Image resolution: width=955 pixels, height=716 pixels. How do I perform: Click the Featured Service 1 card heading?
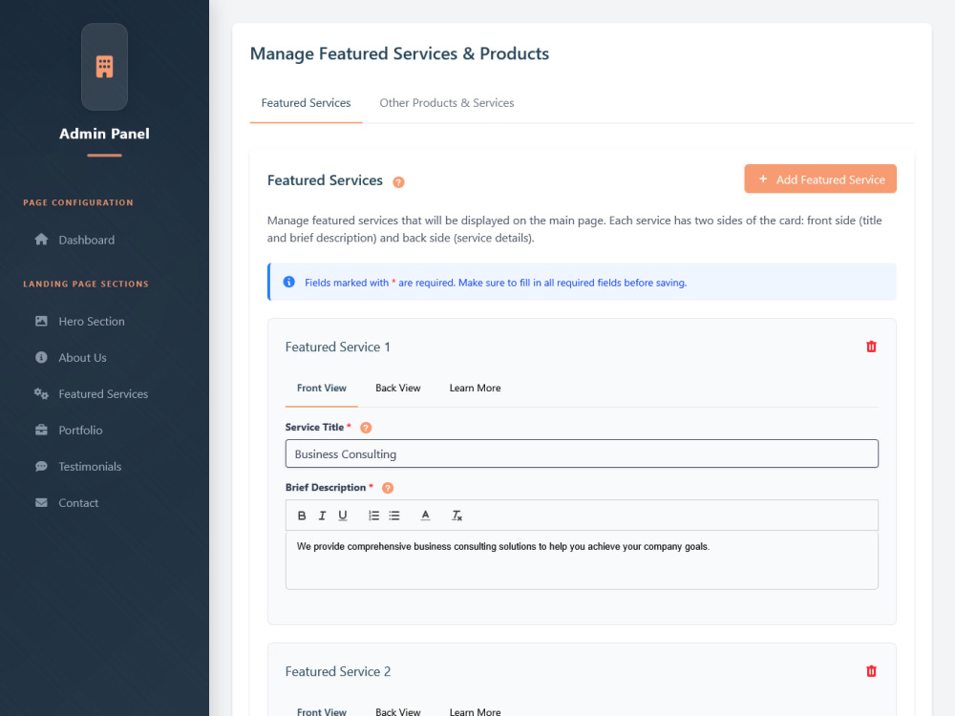click(337, 347)
